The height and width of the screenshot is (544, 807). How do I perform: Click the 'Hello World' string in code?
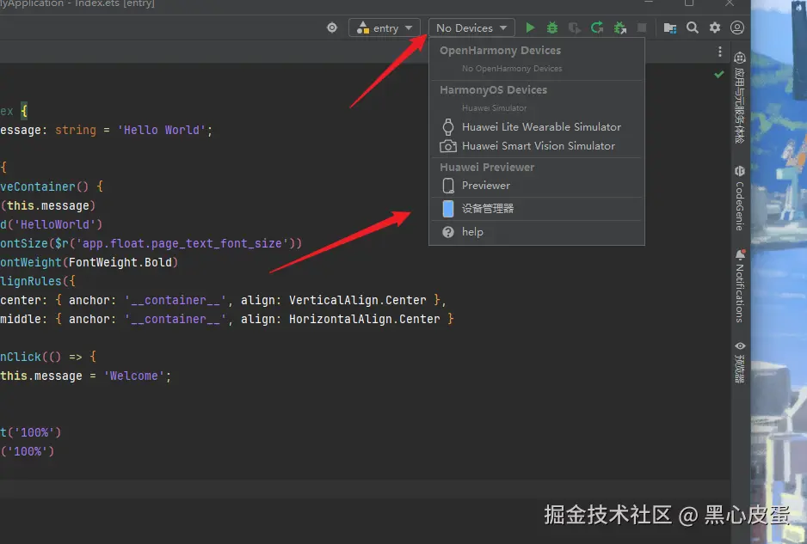(x=162, y=130)
